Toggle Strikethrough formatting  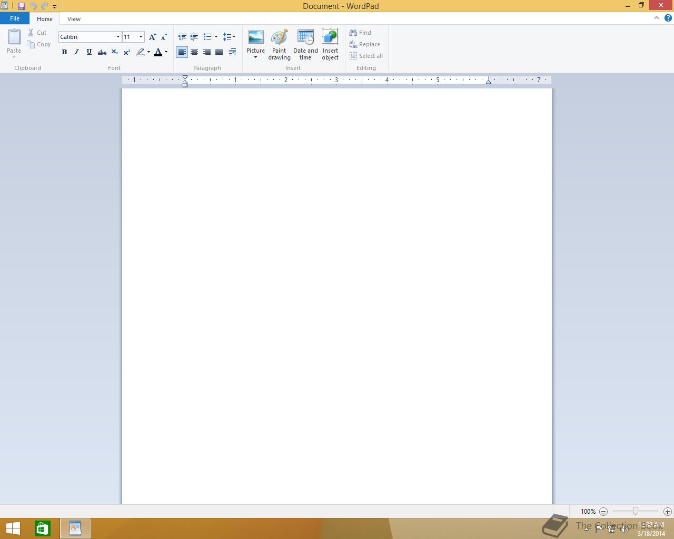[x=102, y=52]
